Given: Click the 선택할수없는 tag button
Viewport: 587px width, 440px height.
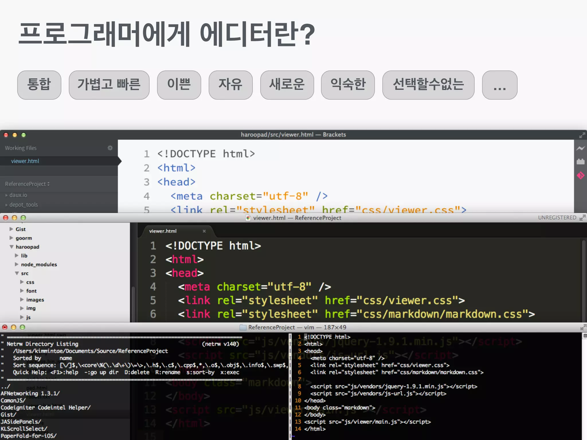Looking at the screenshot, I should pos(428,85).
